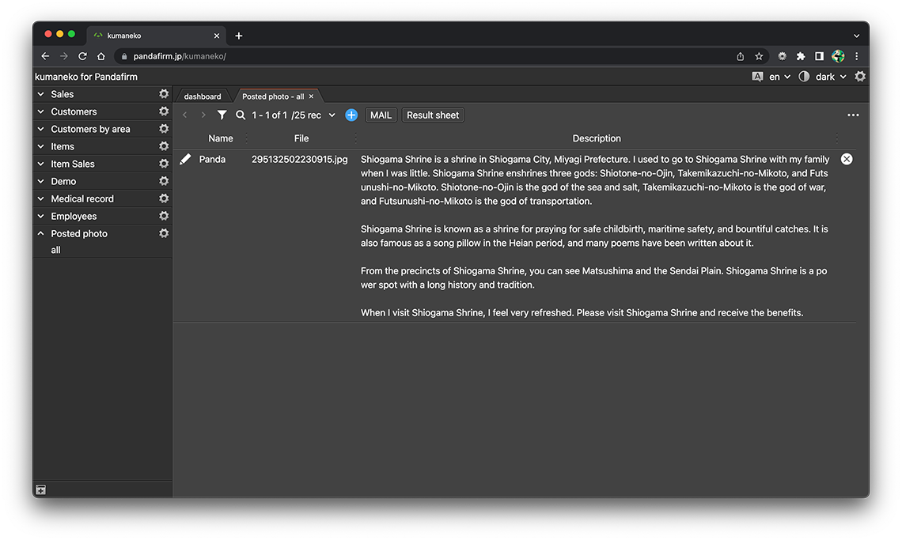Click the filter funnel icon
Image resolution: width=902 pixels, height=540 pixels.
[x=222, y=115]
